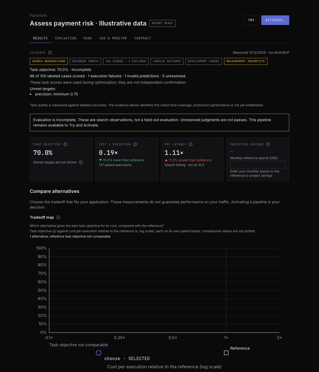Click '1 alternative; reference task objective not comparable'

tap(70, 236)
